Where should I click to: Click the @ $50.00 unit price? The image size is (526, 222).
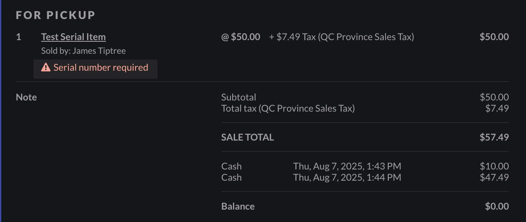tap(241, 37)
